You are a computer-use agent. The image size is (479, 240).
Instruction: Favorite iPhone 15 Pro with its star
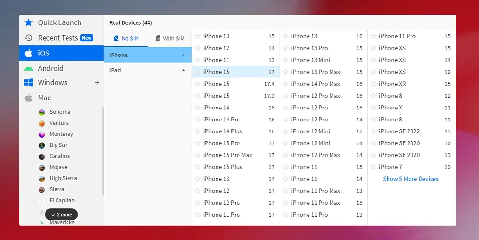[198, 143]
